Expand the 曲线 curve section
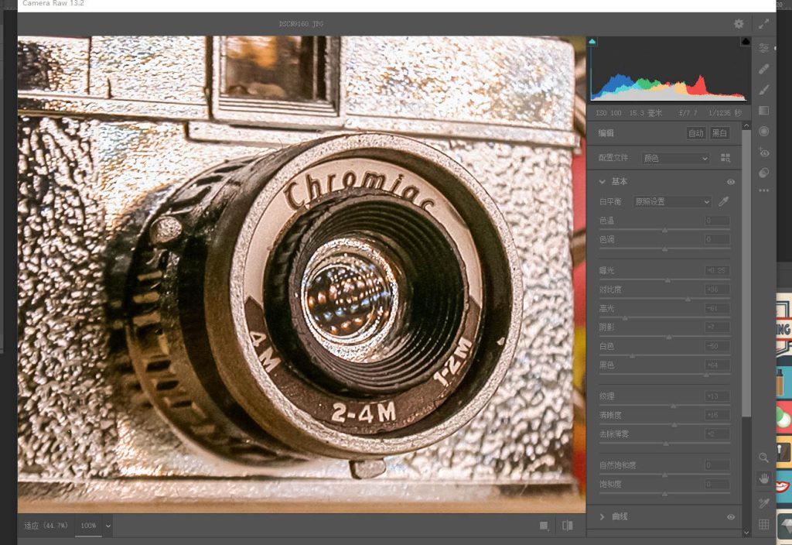Screen dimensions: 792x545 point(603,516)
